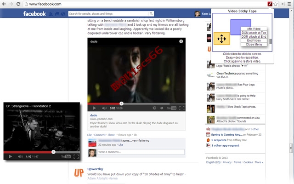Select Close Menu in the popup
Viewport: 294px width, 184px height.
[x=254, y=45]
